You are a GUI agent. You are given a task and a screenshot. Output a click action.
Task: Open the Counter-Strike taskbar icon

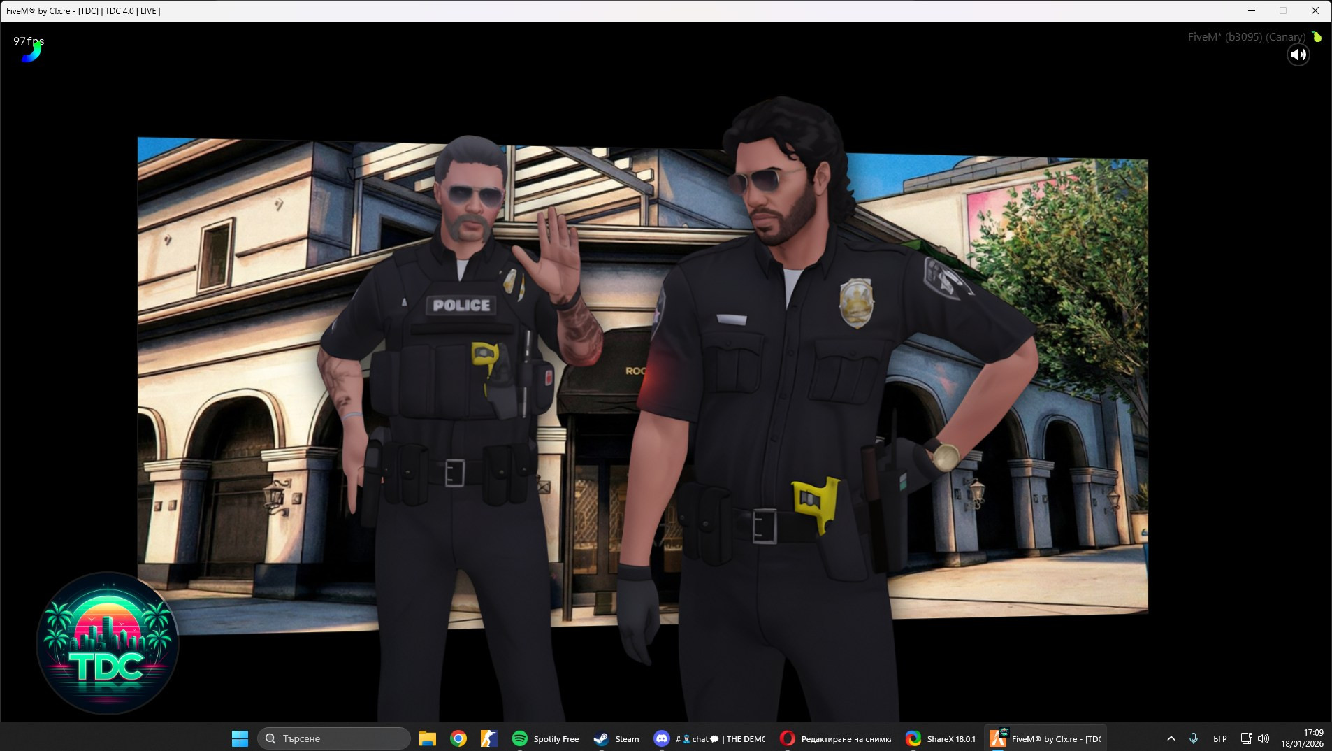tap(488, 738)
